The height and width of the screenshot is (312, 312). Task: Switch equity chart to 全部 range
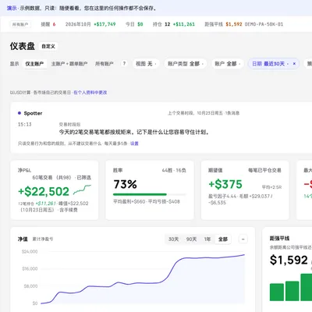point(223,239)
